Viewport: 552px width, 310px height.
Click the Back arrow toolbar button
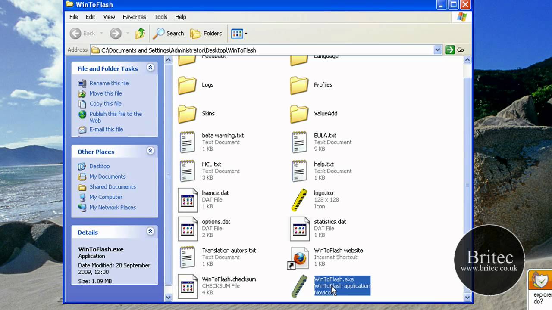[82, 33]
